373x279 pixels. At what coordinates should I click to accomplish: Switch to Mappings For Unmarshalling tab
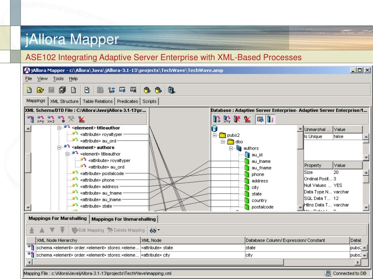123,219
